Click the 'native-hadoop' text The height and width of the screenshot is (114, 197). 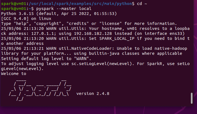(171, 49)
